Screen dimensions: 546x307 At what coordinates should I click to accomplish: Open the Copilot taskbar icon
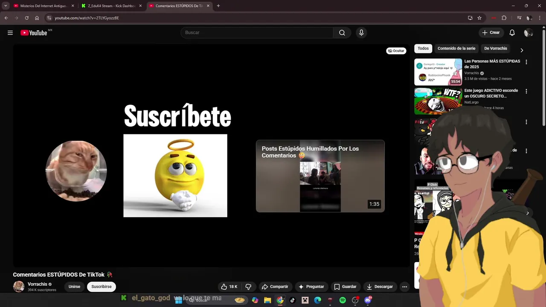click(x=255, y=300)
